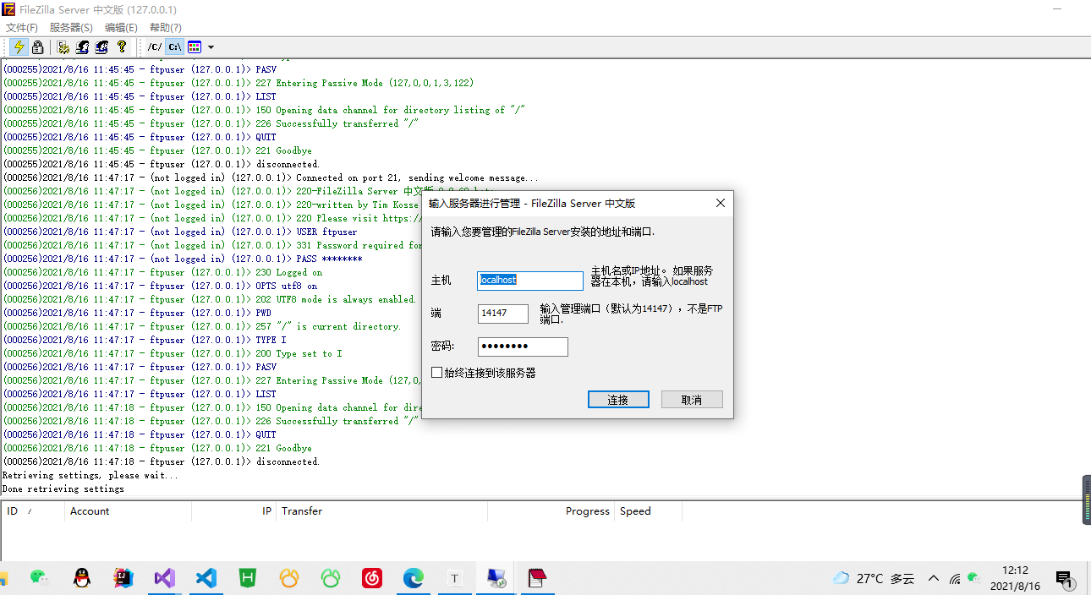Open QQ penguin icon in the taskbar
Image resolution: width=1091 pixels, height=595 pixels.
tap(81, 579)
